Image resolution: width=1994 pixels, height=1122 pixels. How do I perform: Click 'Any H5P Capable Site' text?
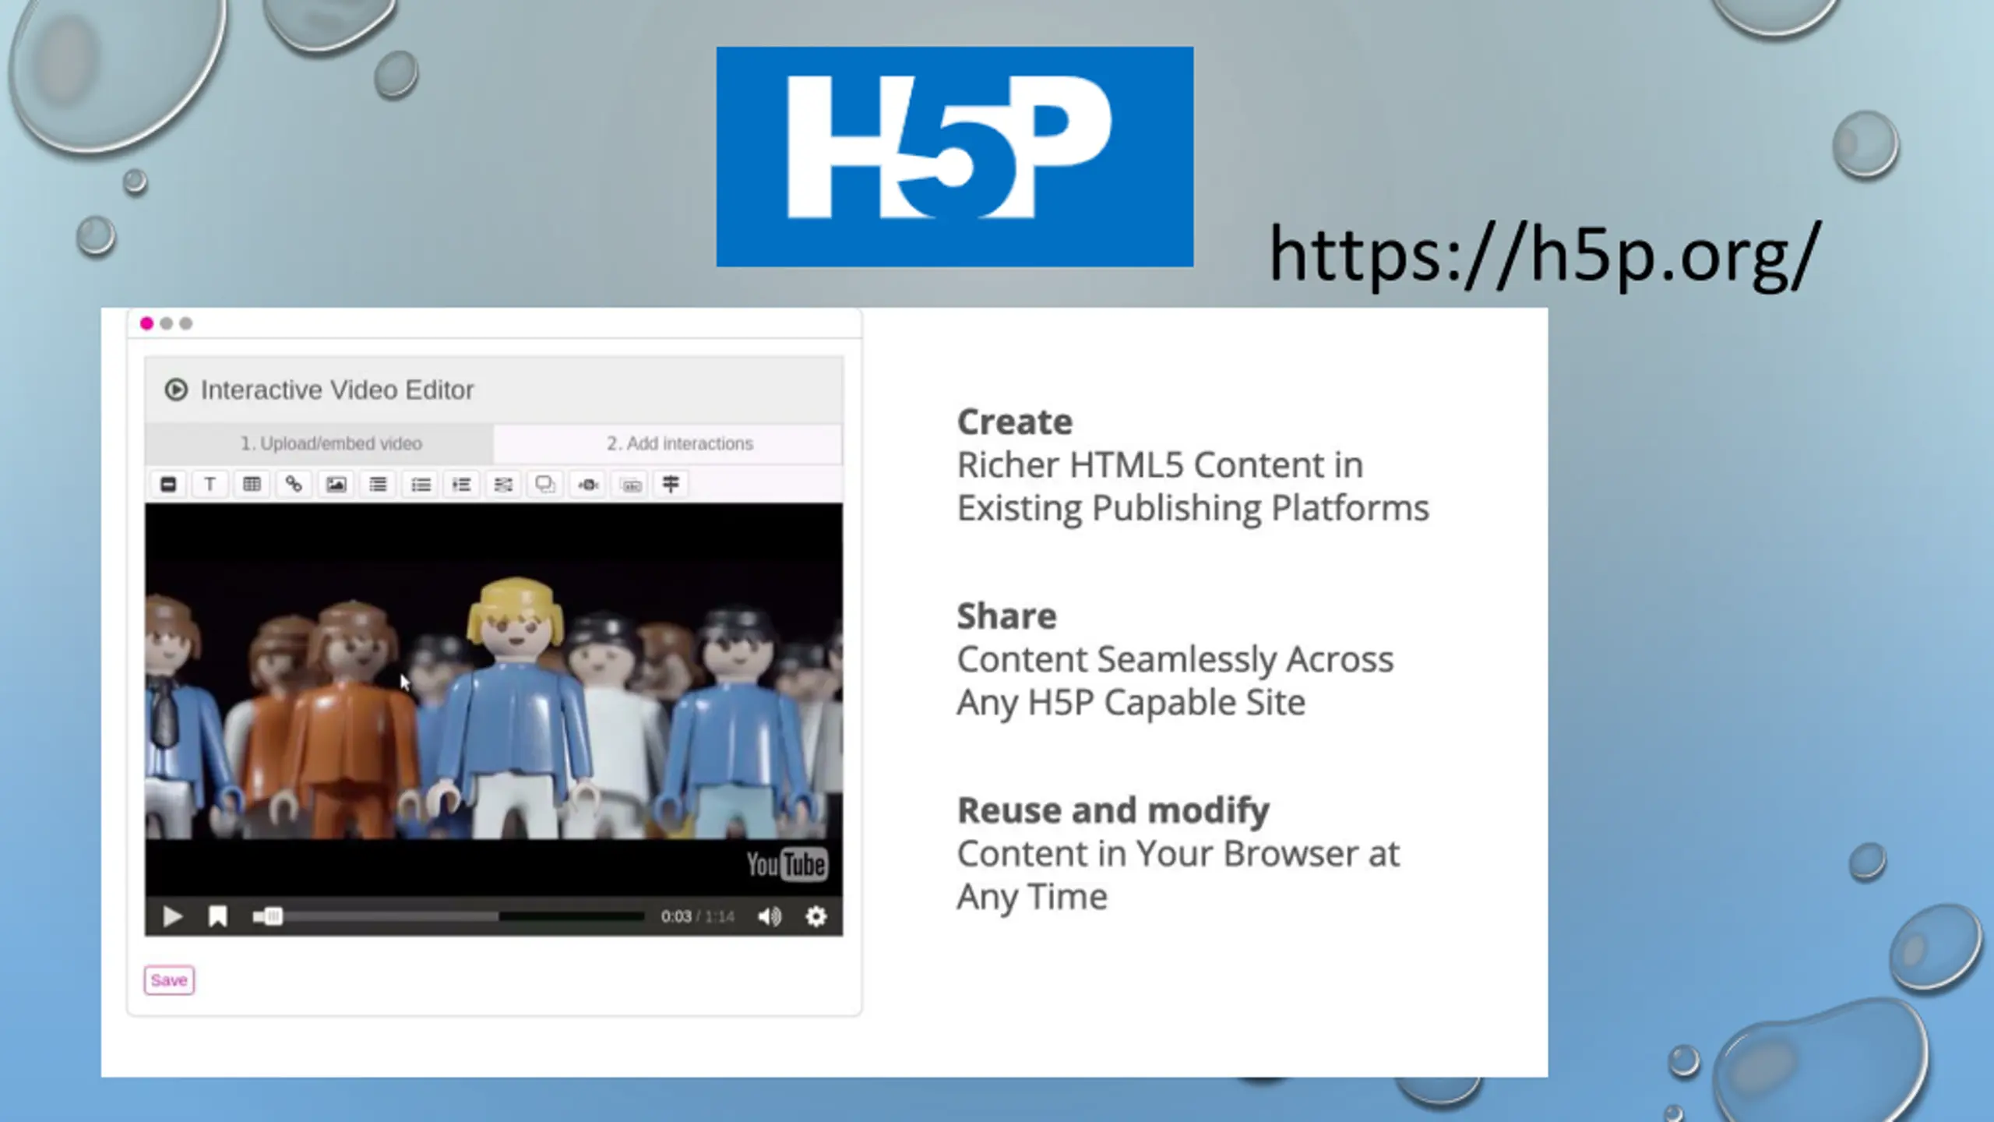click(1131, 703)
